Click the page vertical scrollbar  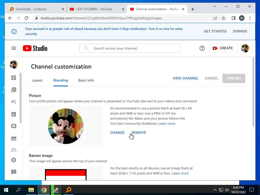[253, 92]
